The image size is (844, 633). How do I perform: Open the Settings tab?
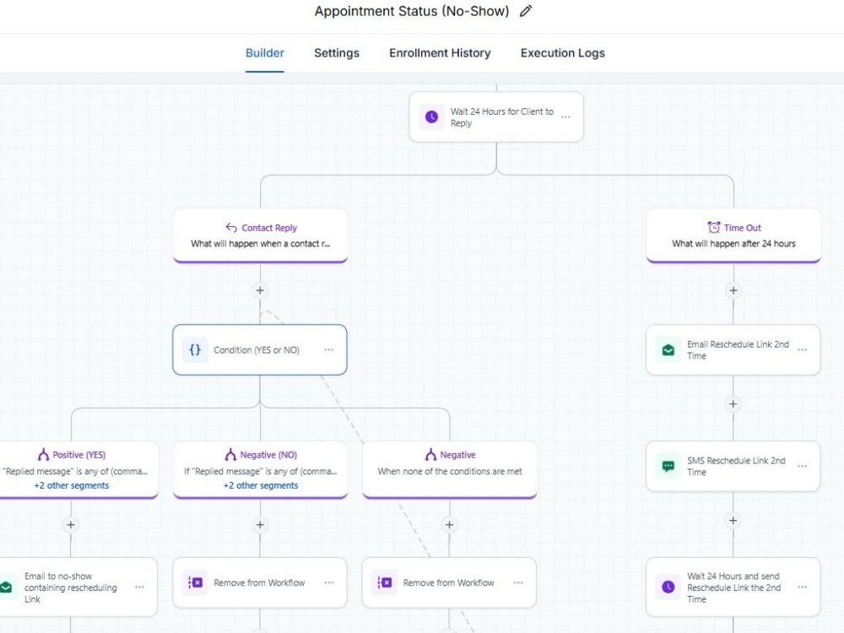point(337,52)
